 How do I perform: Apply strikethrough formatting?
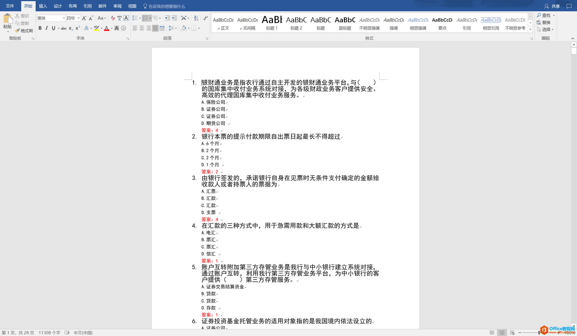click(x=63, y=28)
